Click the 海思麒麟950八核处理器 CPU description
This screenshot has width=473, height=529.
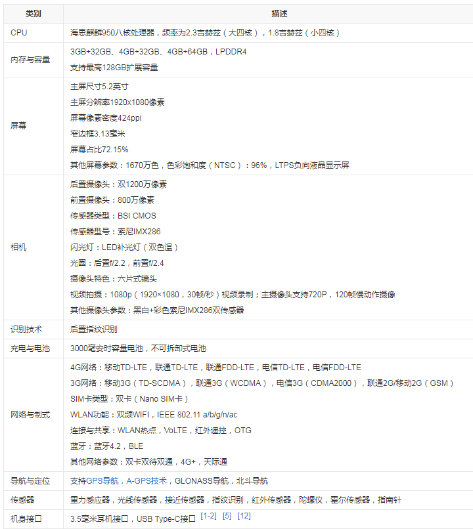pyautogui.click(x=205, y=33)
